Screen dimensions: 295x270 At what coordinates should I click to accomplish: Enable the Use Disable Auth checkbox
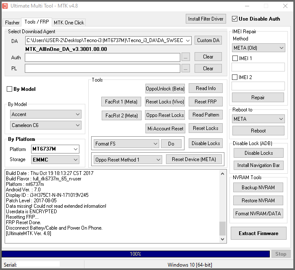click(234, 19)
